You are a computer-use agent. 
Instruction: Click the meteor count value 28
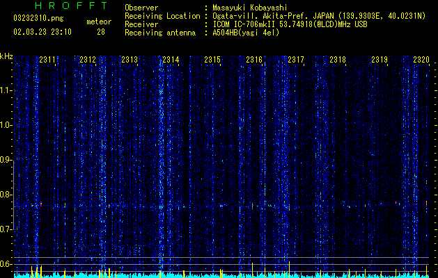click(101, 32)
